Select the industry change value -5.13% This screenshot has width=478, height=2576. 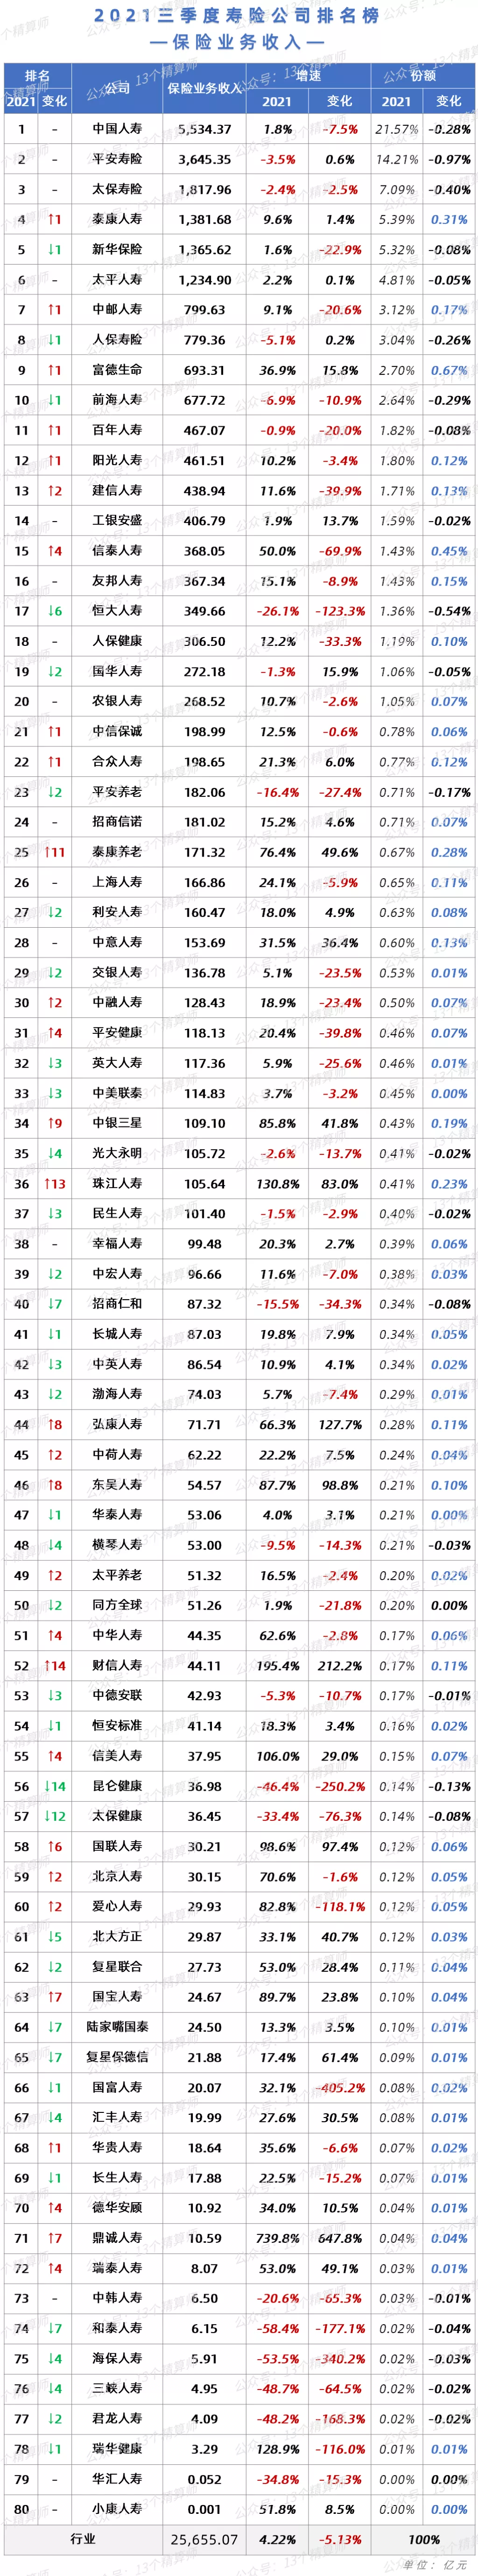point(339,2539)
